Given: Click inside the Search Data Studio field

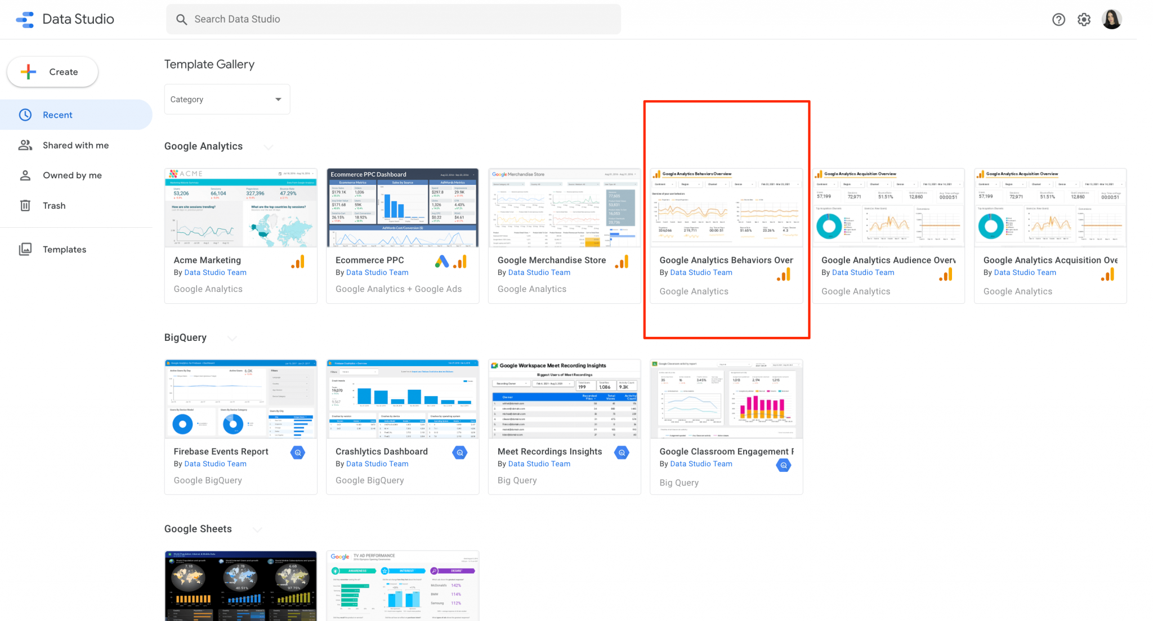Looking at the screenshot, I should coord(338,19).
